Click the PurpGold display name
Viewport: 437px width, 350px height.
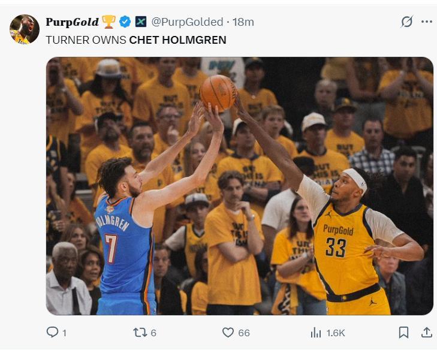pyautogui.click(x=72, y=22)
